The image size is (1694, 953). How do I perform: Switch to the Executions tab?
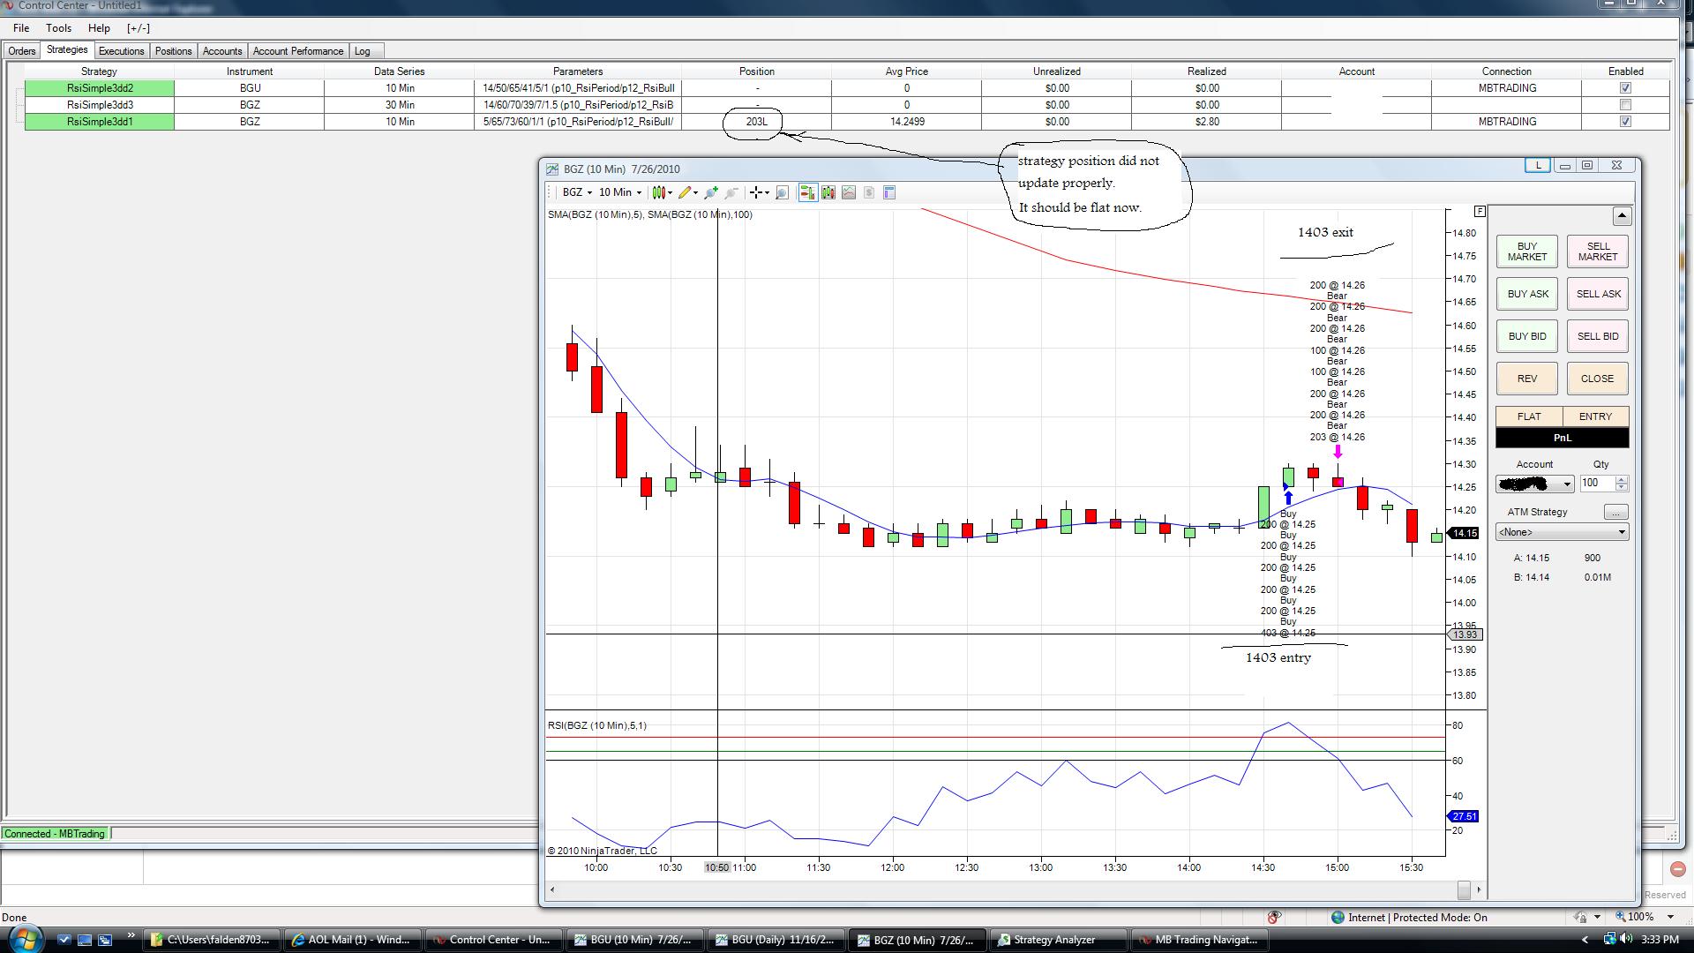click(121, 51)
